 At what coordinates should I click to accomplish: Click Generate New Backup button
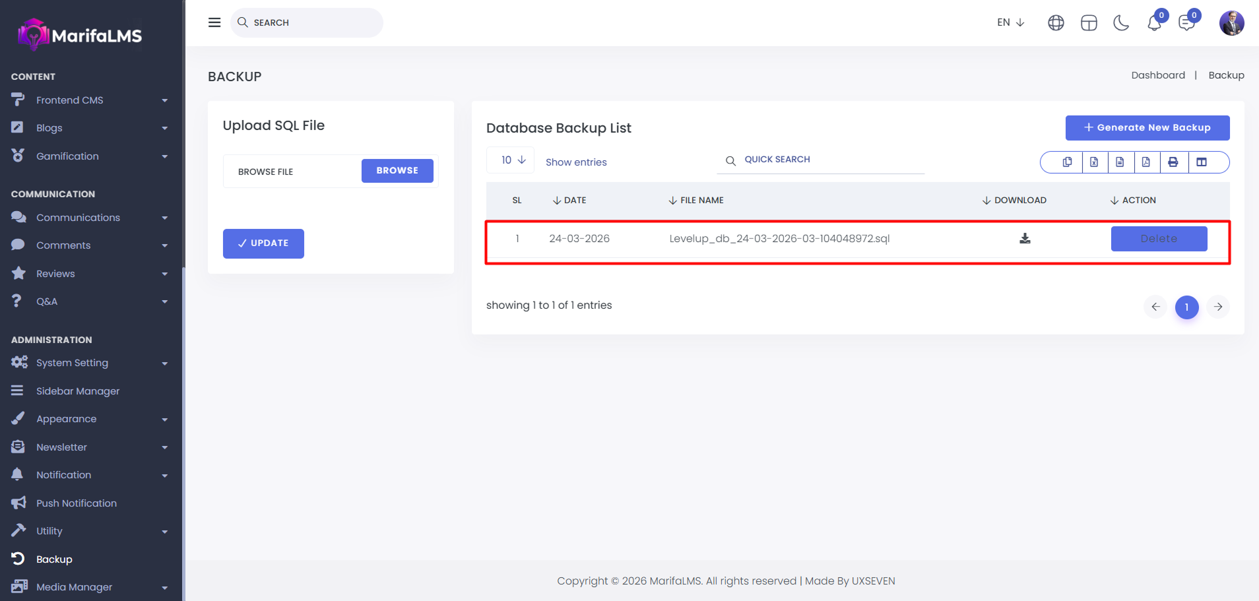pyautogui.click(x=1147, y=128)
